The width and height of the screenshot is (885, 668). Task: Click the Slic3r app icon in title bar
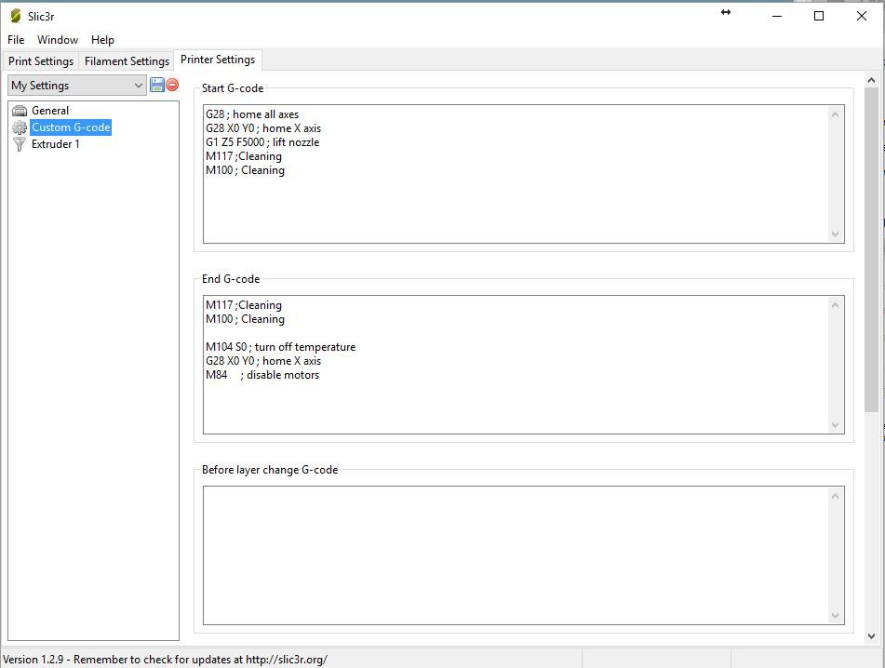16,16
